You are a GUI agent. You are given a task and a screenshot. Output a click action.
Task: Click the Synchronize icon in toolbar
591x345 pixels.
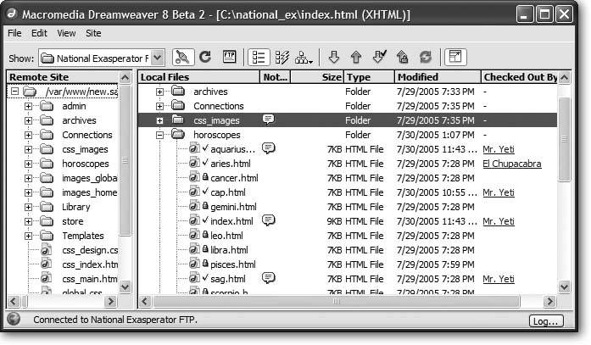click(x=424, y=58)
